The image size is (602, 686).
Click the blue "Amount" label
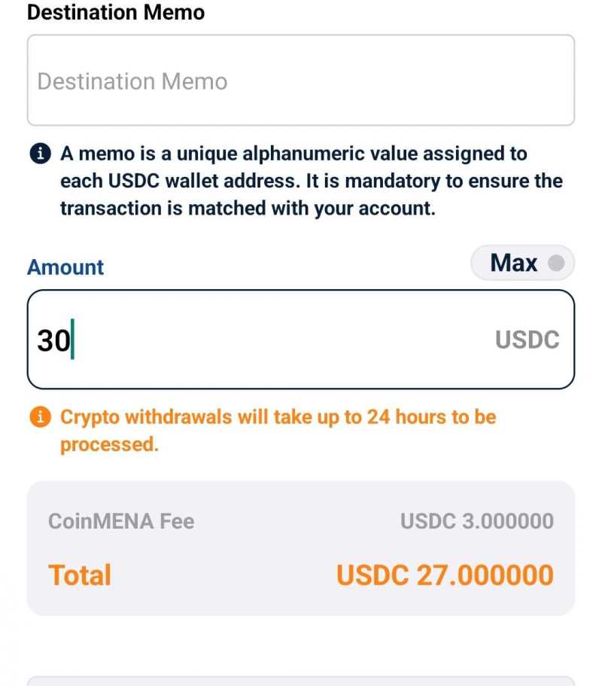click(x=65, y=267)
